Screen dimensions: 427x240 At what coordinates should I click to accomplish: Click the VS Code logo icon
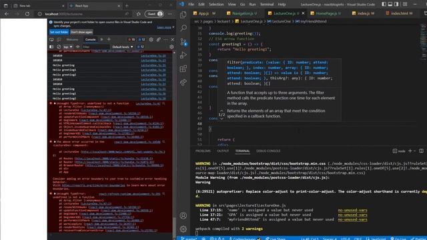click(181, 4)
